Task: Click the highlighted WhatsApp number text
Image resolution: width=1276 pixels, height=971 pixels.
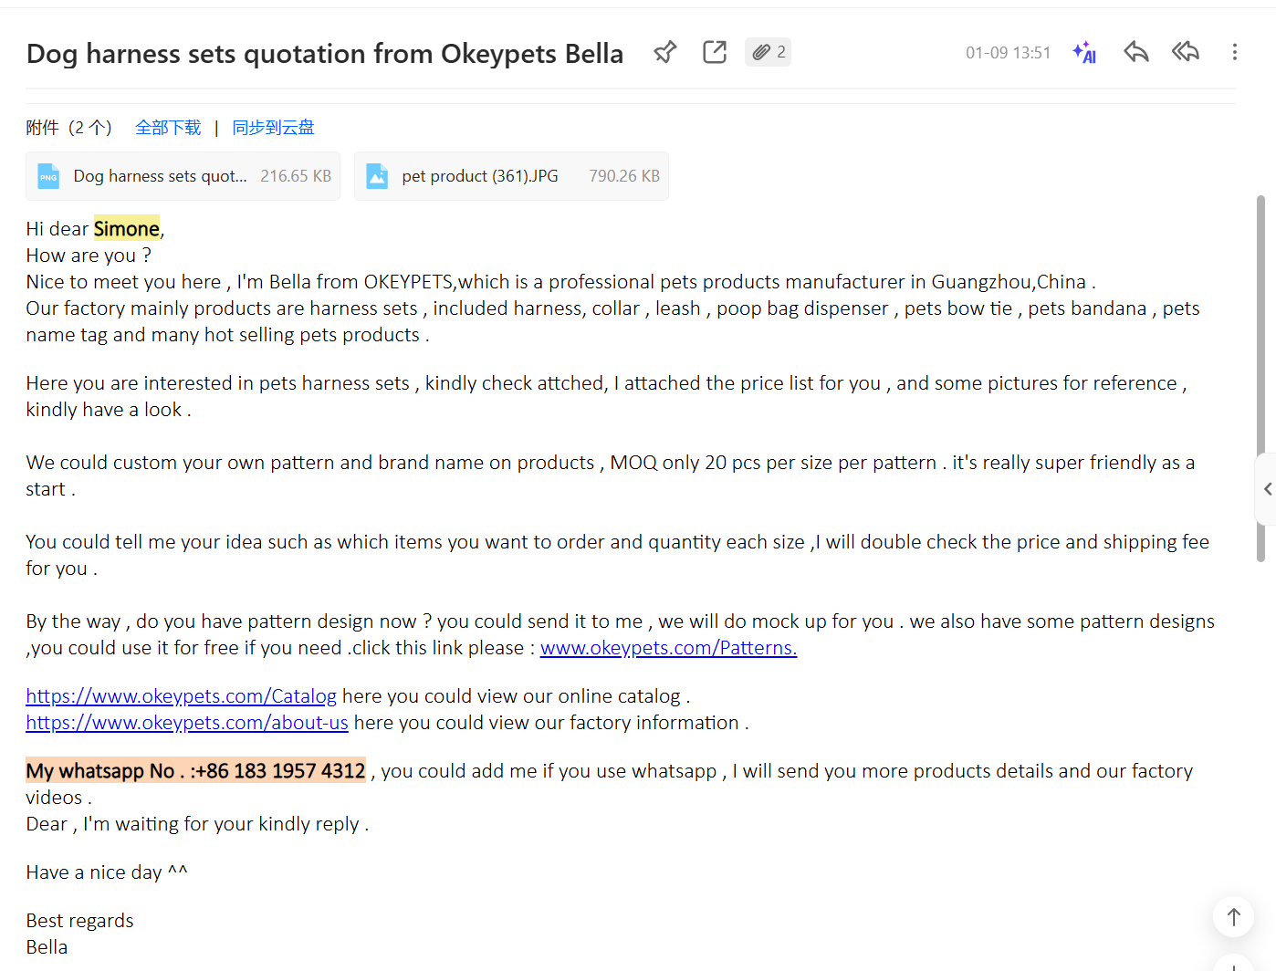Action: 195,771
